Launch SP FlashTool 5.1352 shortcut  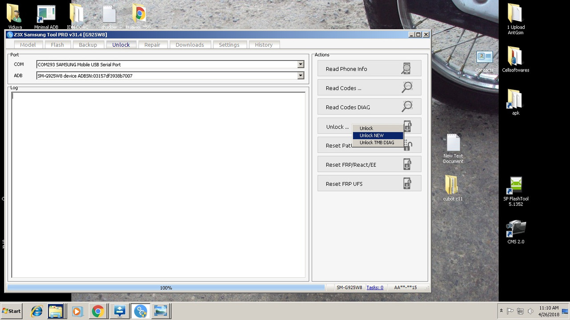pyautogui.click(x=516, y=191)
